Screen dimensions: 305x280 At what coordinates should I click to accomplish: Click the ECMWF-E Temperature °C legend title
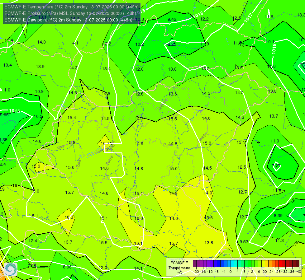point(179,268)
